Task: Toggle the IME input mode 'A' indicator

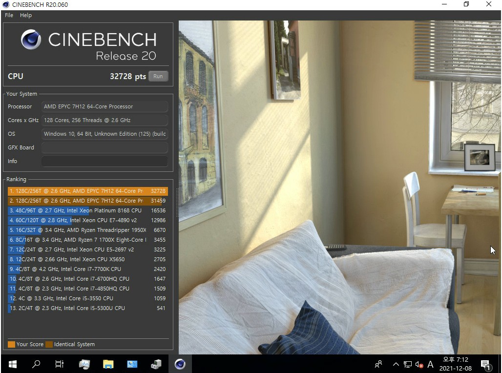Action: coord(430,364)
